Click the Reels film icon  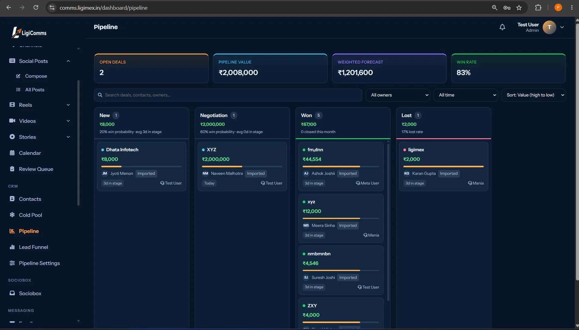coord(12,105)
